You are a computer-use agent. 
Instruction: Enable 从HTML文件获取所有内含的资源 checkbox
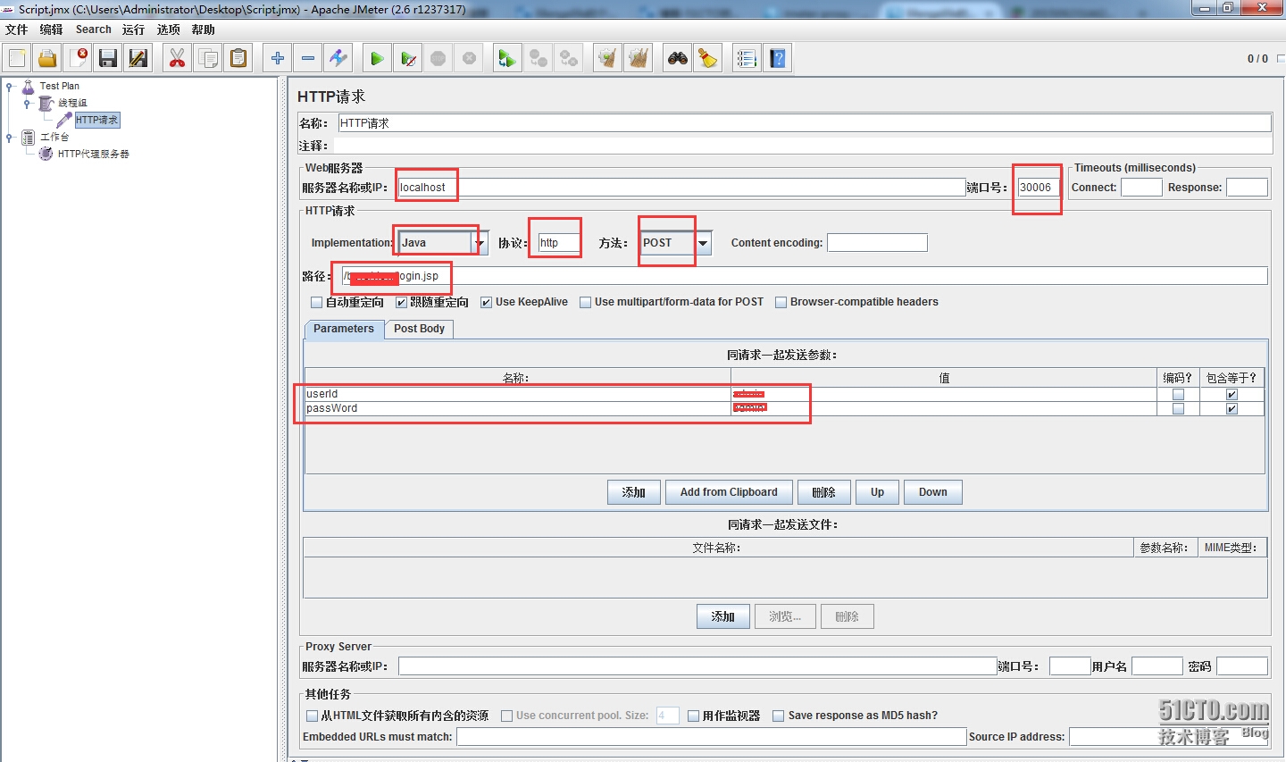[312, 716]
